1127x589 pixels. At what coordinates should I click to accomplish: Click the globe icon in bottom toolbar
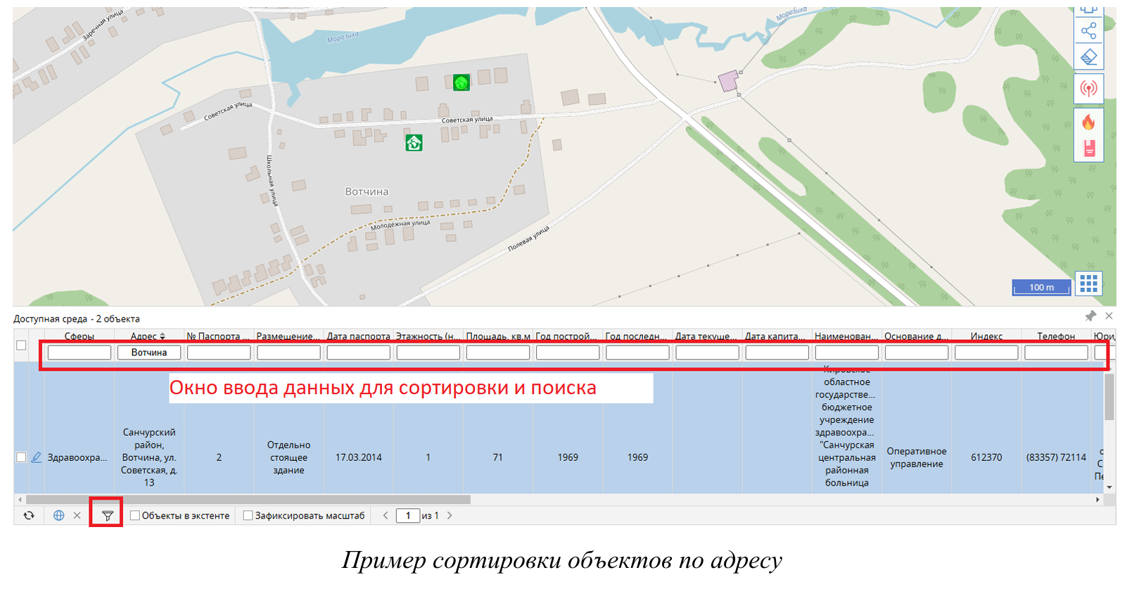coord(59,516)
